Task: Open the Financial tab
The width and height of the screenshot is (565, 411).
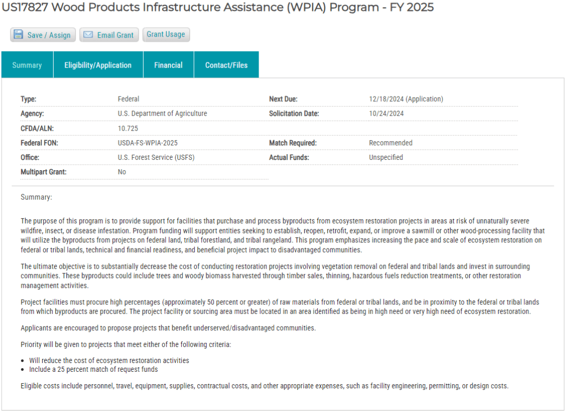Action: 168,64
